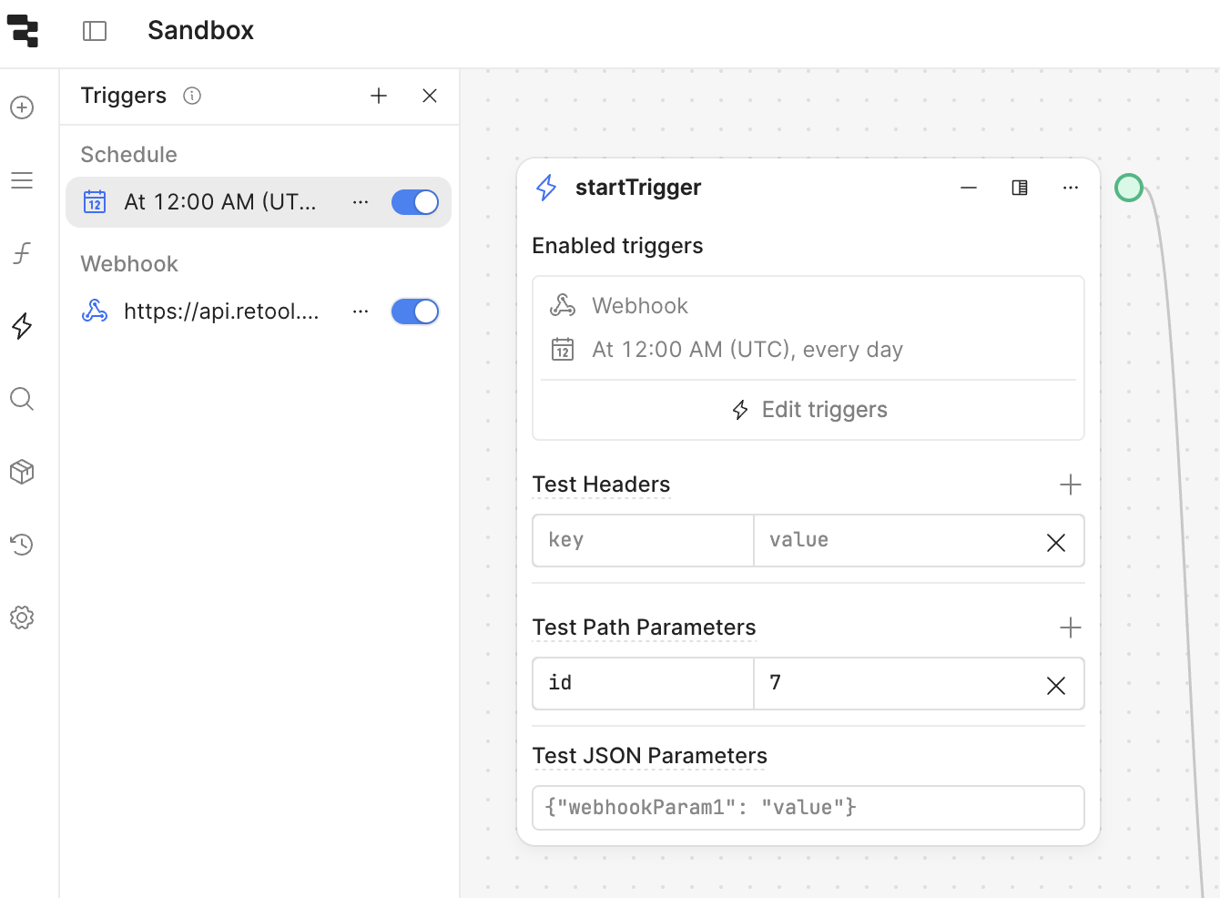Viewport: 1220px width, 898px height.
Task: Add a new Test Headers row
Action: pyautogui.click(x=1071, y=485)
